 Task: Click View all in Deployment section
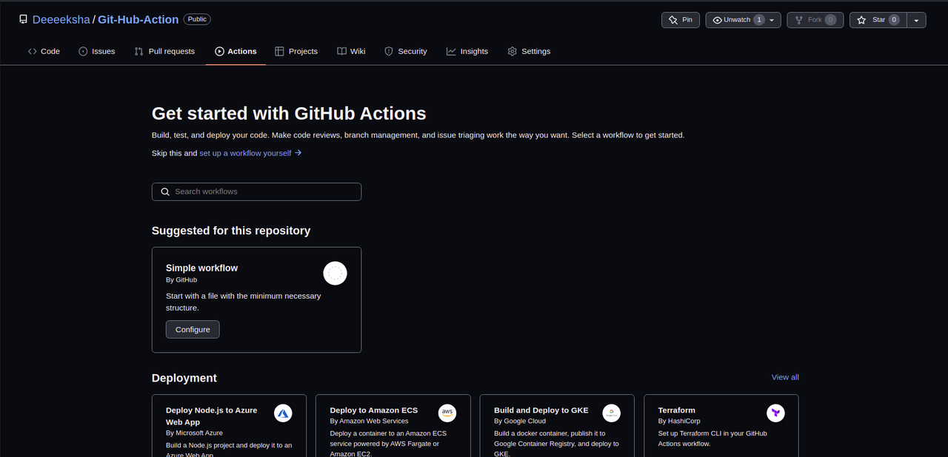785,377
